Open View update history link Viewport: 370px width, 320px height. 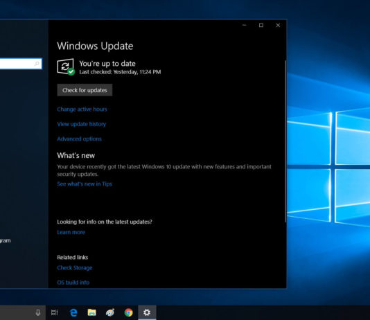[81, 124]
